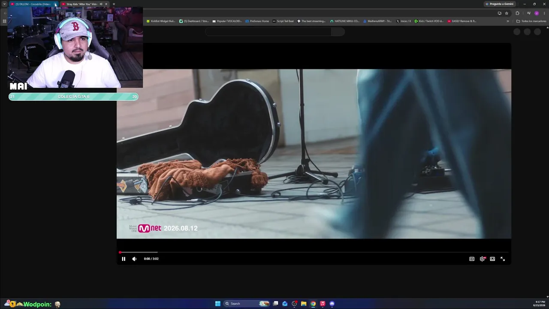This screenshot has height=309, width=549.
Task: Open the Chrome three-dot menu
Action: pyautogui.click(x=544, y=13)
